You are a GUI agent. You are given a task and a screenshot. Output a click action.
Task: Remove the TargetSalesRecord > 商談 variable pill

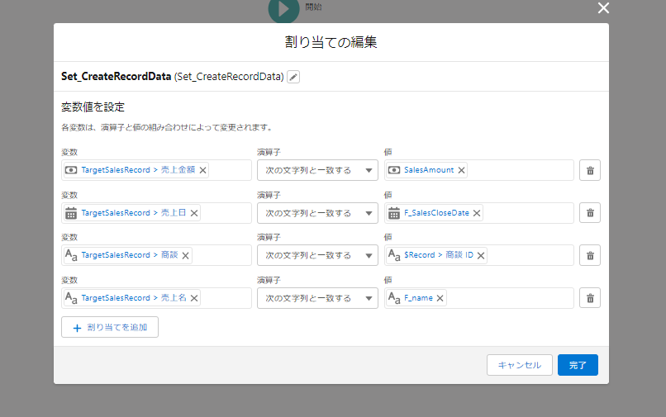tap(186, 256)
